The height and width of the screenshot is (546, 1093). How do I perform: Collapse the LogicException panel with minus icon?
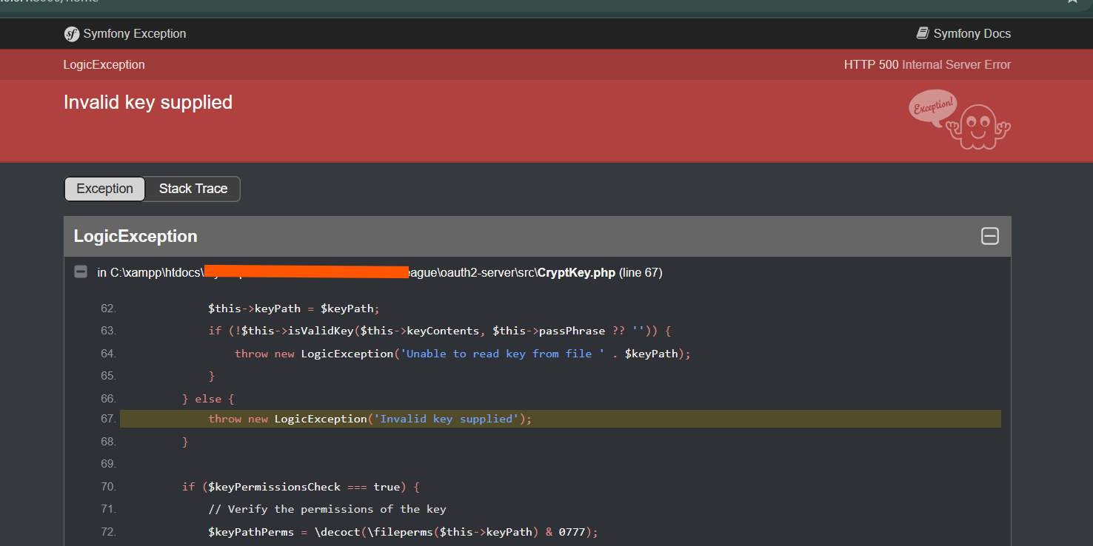pos(990,236)
